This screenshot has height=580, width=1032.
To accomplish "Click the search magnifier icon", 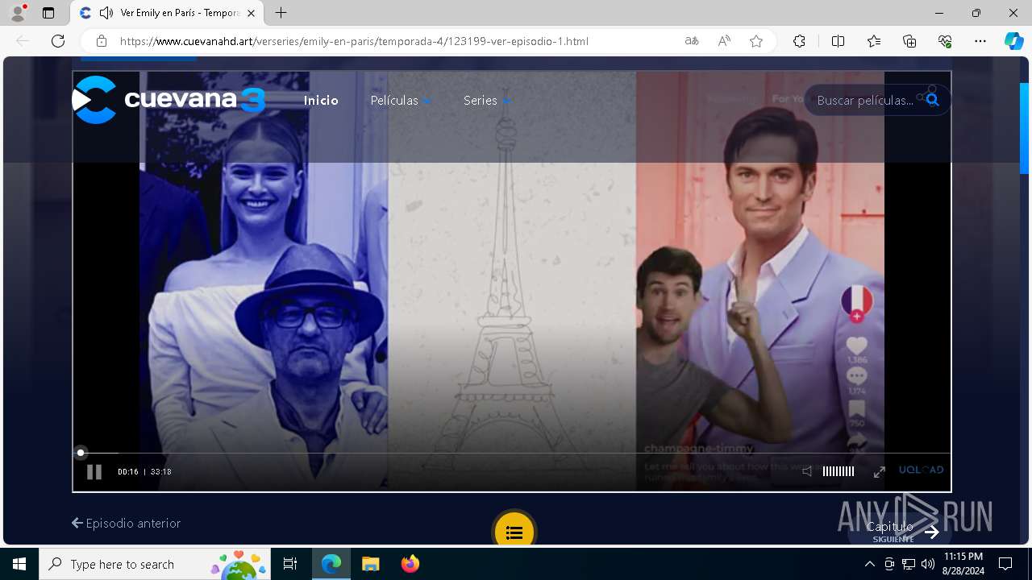I will point(933,100).
